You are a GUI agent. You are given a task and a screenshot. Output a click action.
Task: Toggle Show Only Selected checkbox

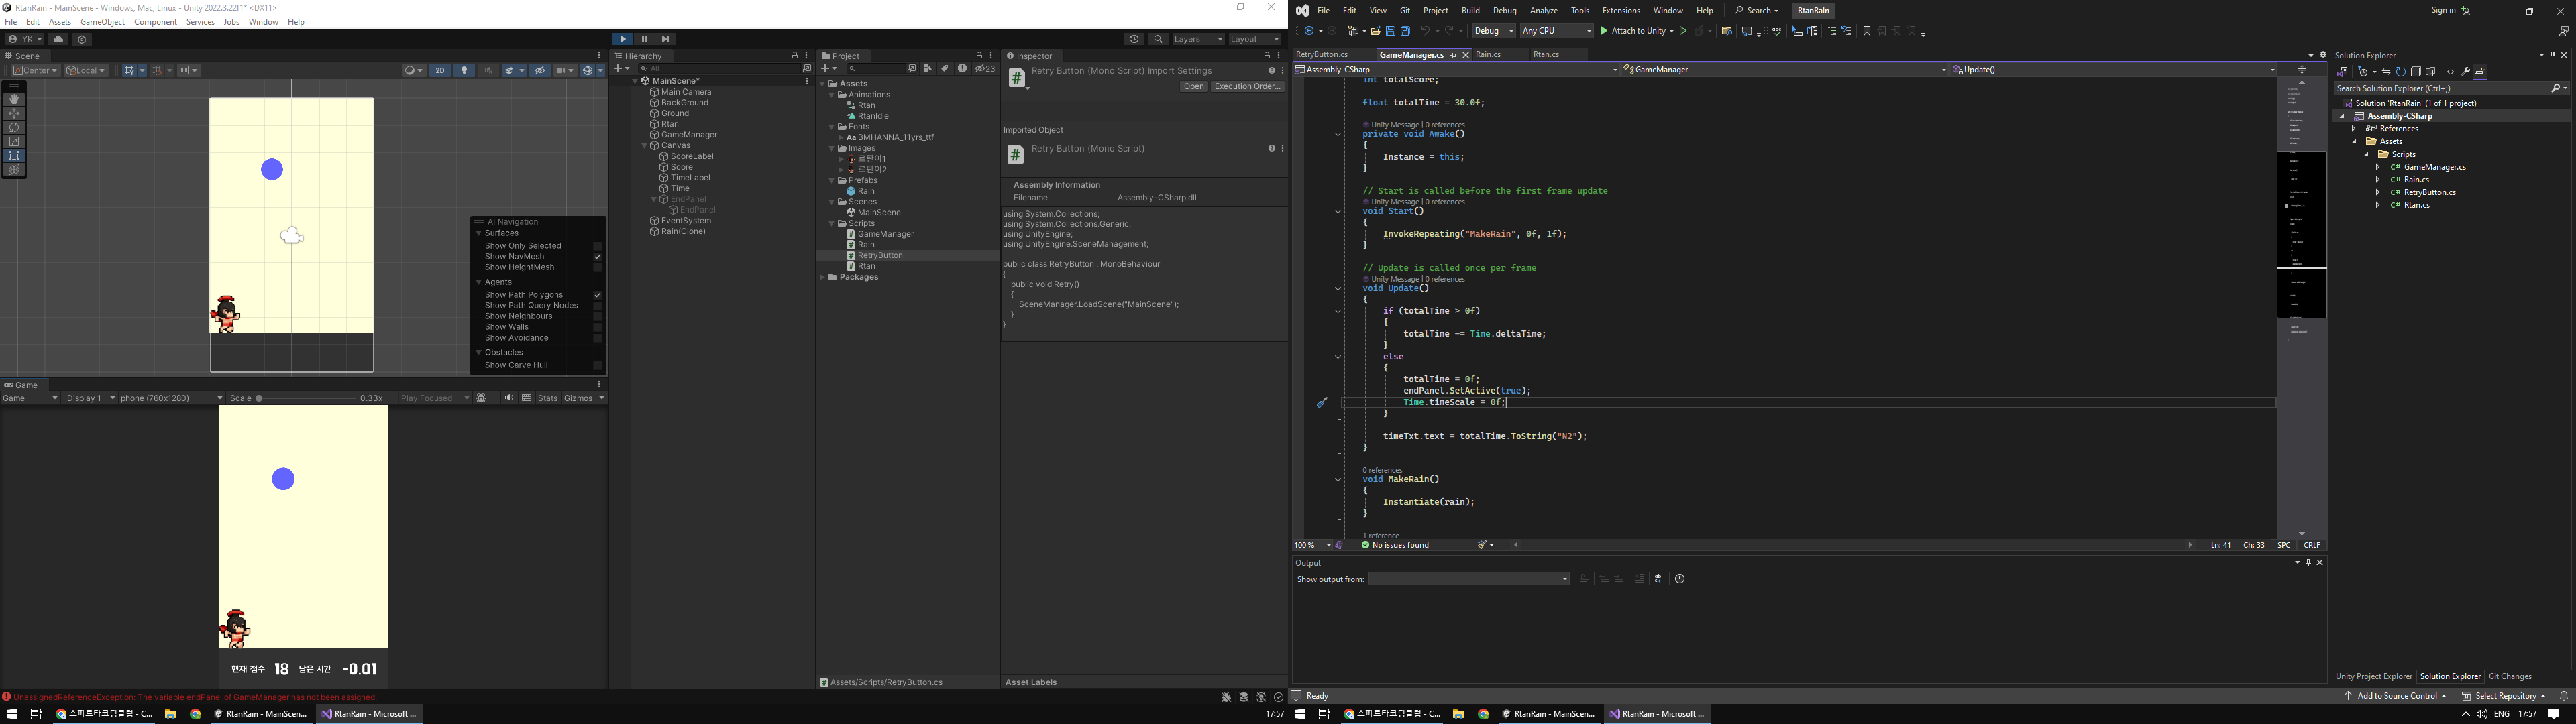click(x=597, y=246)
